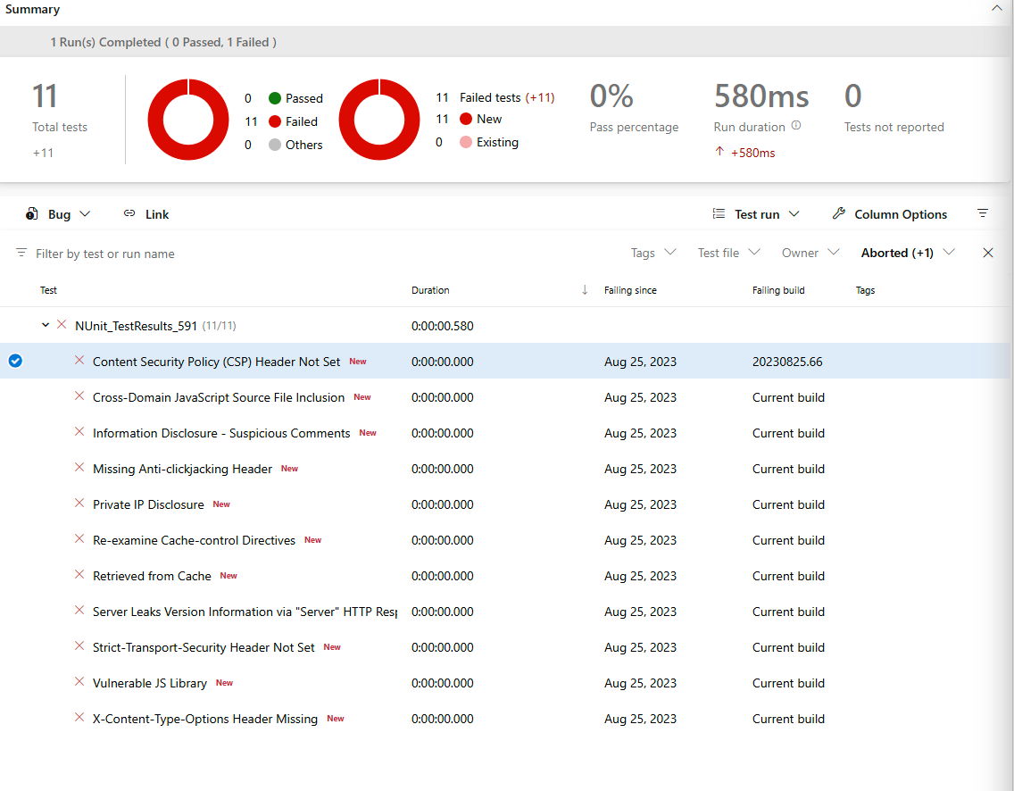Click failed X icon for Strict-Transport-Security row
This screenshot has height=791, width=1014.
[79, 645]
